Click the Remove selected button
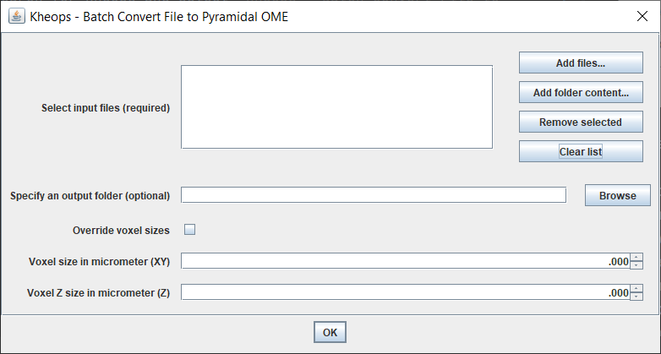This screenshot has height=354, width=661. coord(581,122)
